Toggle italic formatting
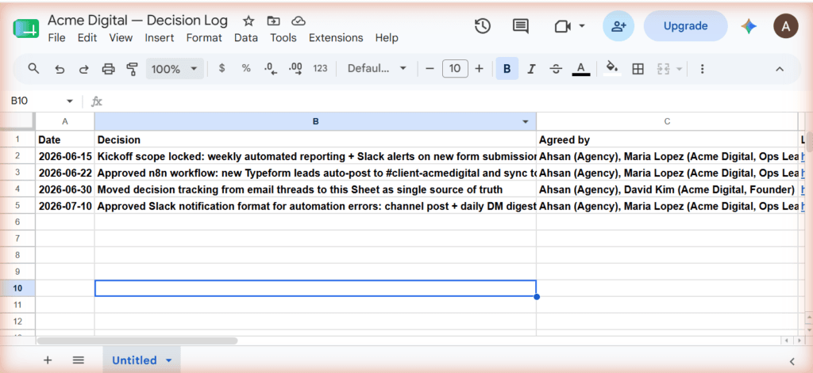Viewport: 813px width, 373px height. click(x=531, y=69)
